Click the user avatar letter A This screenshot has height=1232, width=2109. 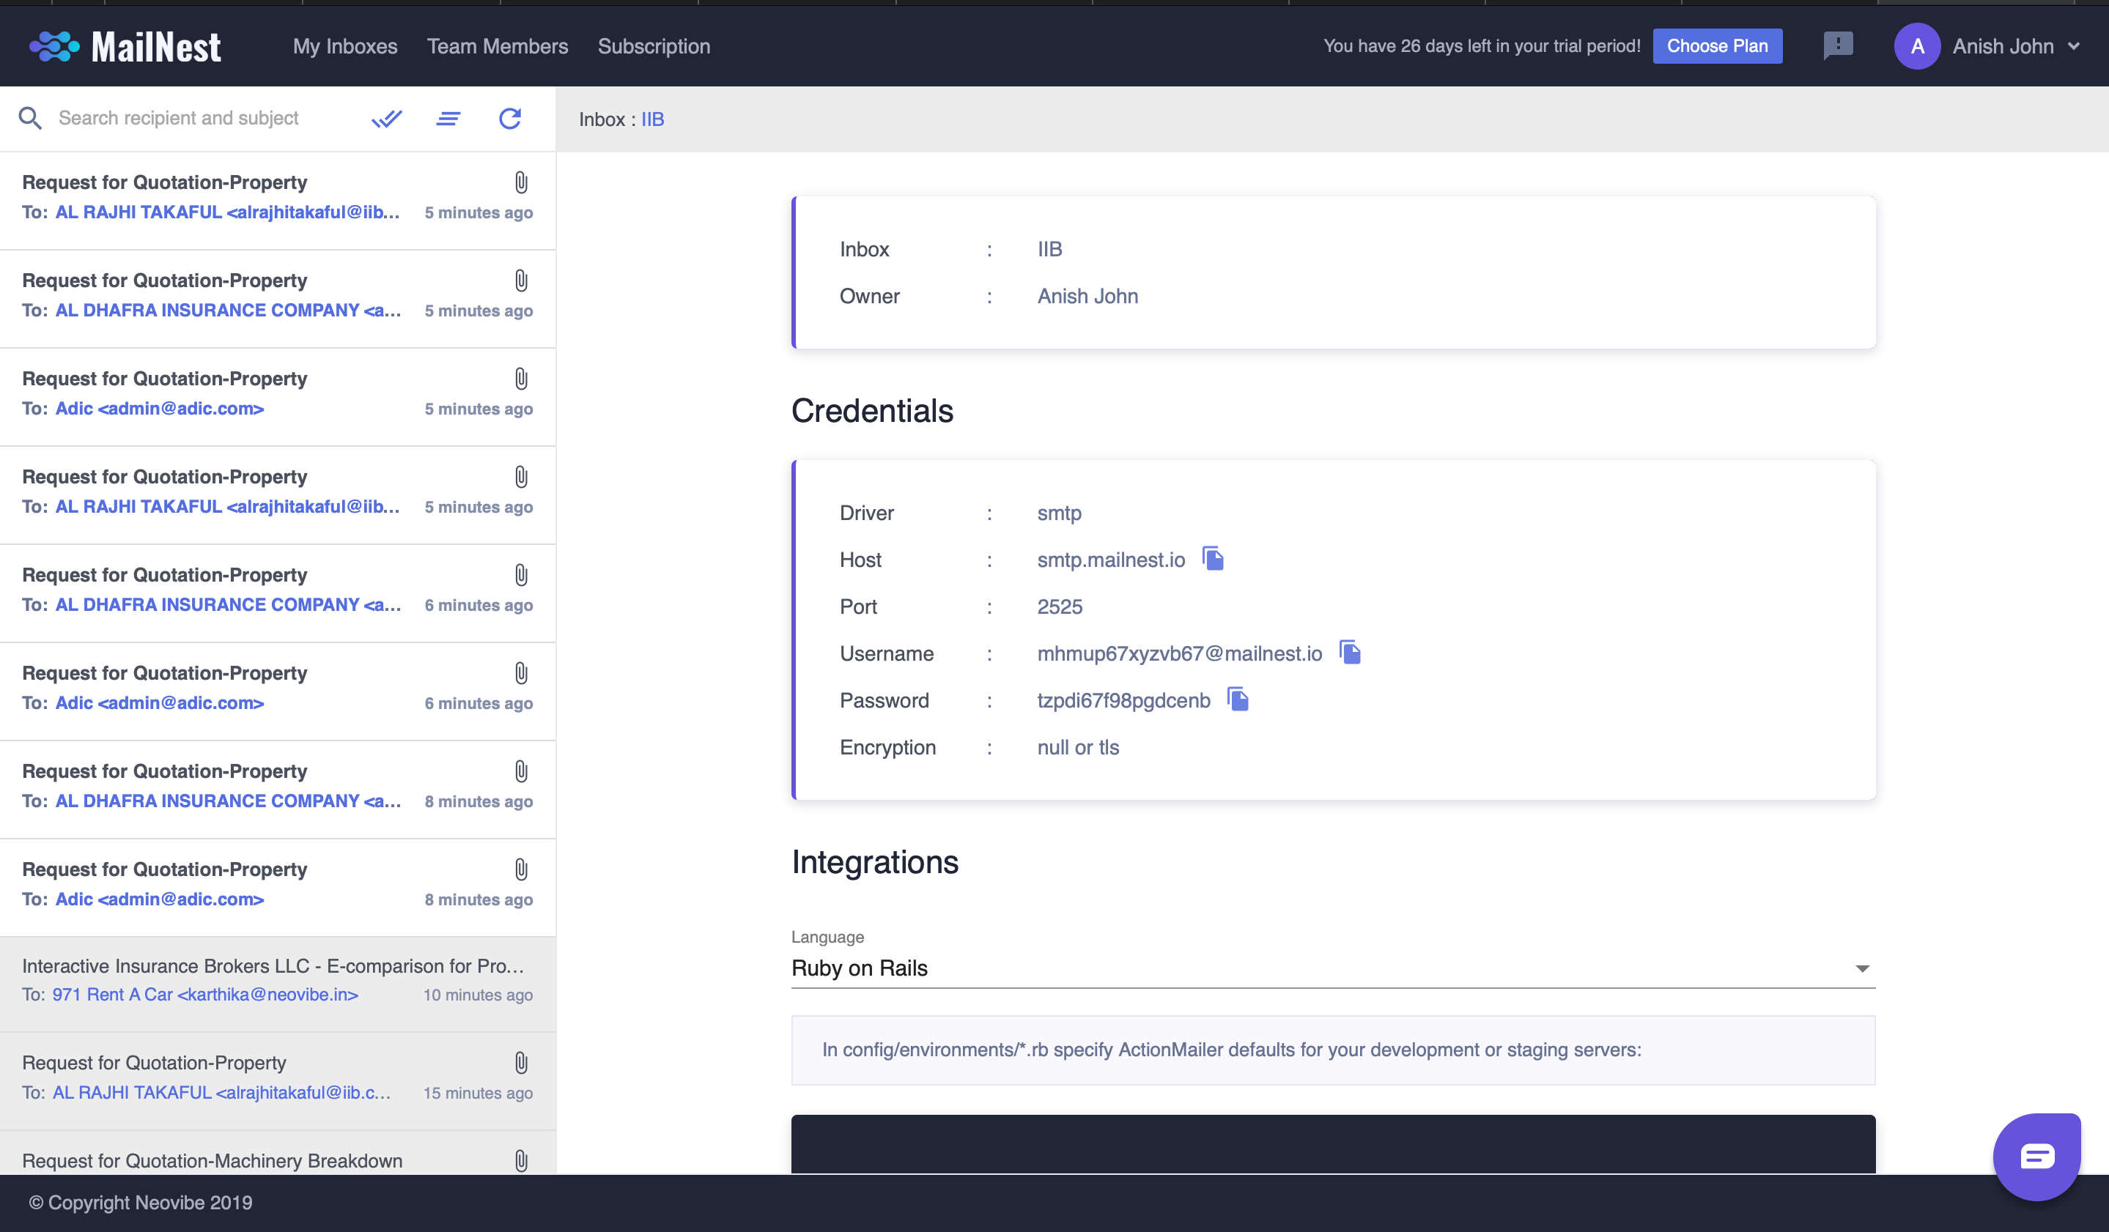tap(1916, 46)
